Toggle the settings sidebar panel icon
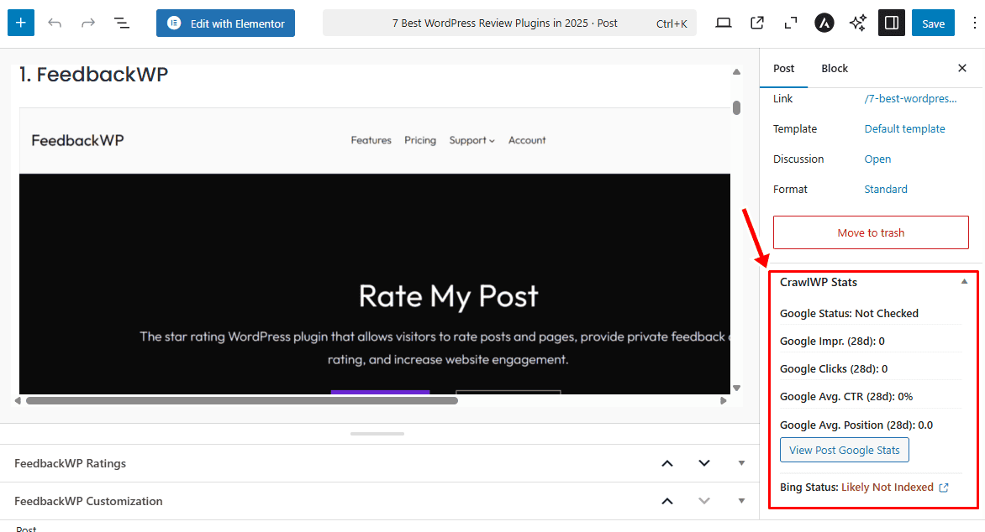The image size is (985, 532). [x=892, y=23]
